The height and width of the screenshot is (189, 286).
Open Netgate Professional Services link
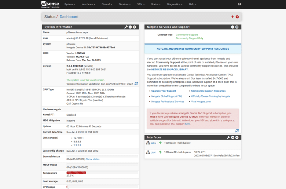tap(168, 102)
